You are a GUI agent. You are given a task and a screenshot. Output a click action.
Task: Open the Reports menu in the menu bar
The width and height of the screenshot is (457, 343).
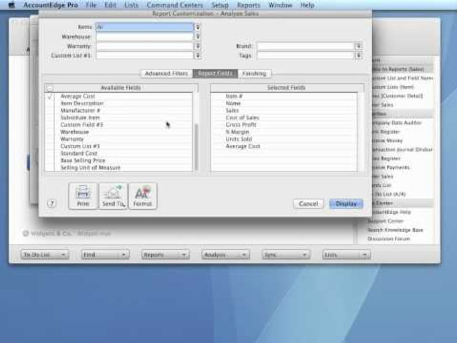248,5
